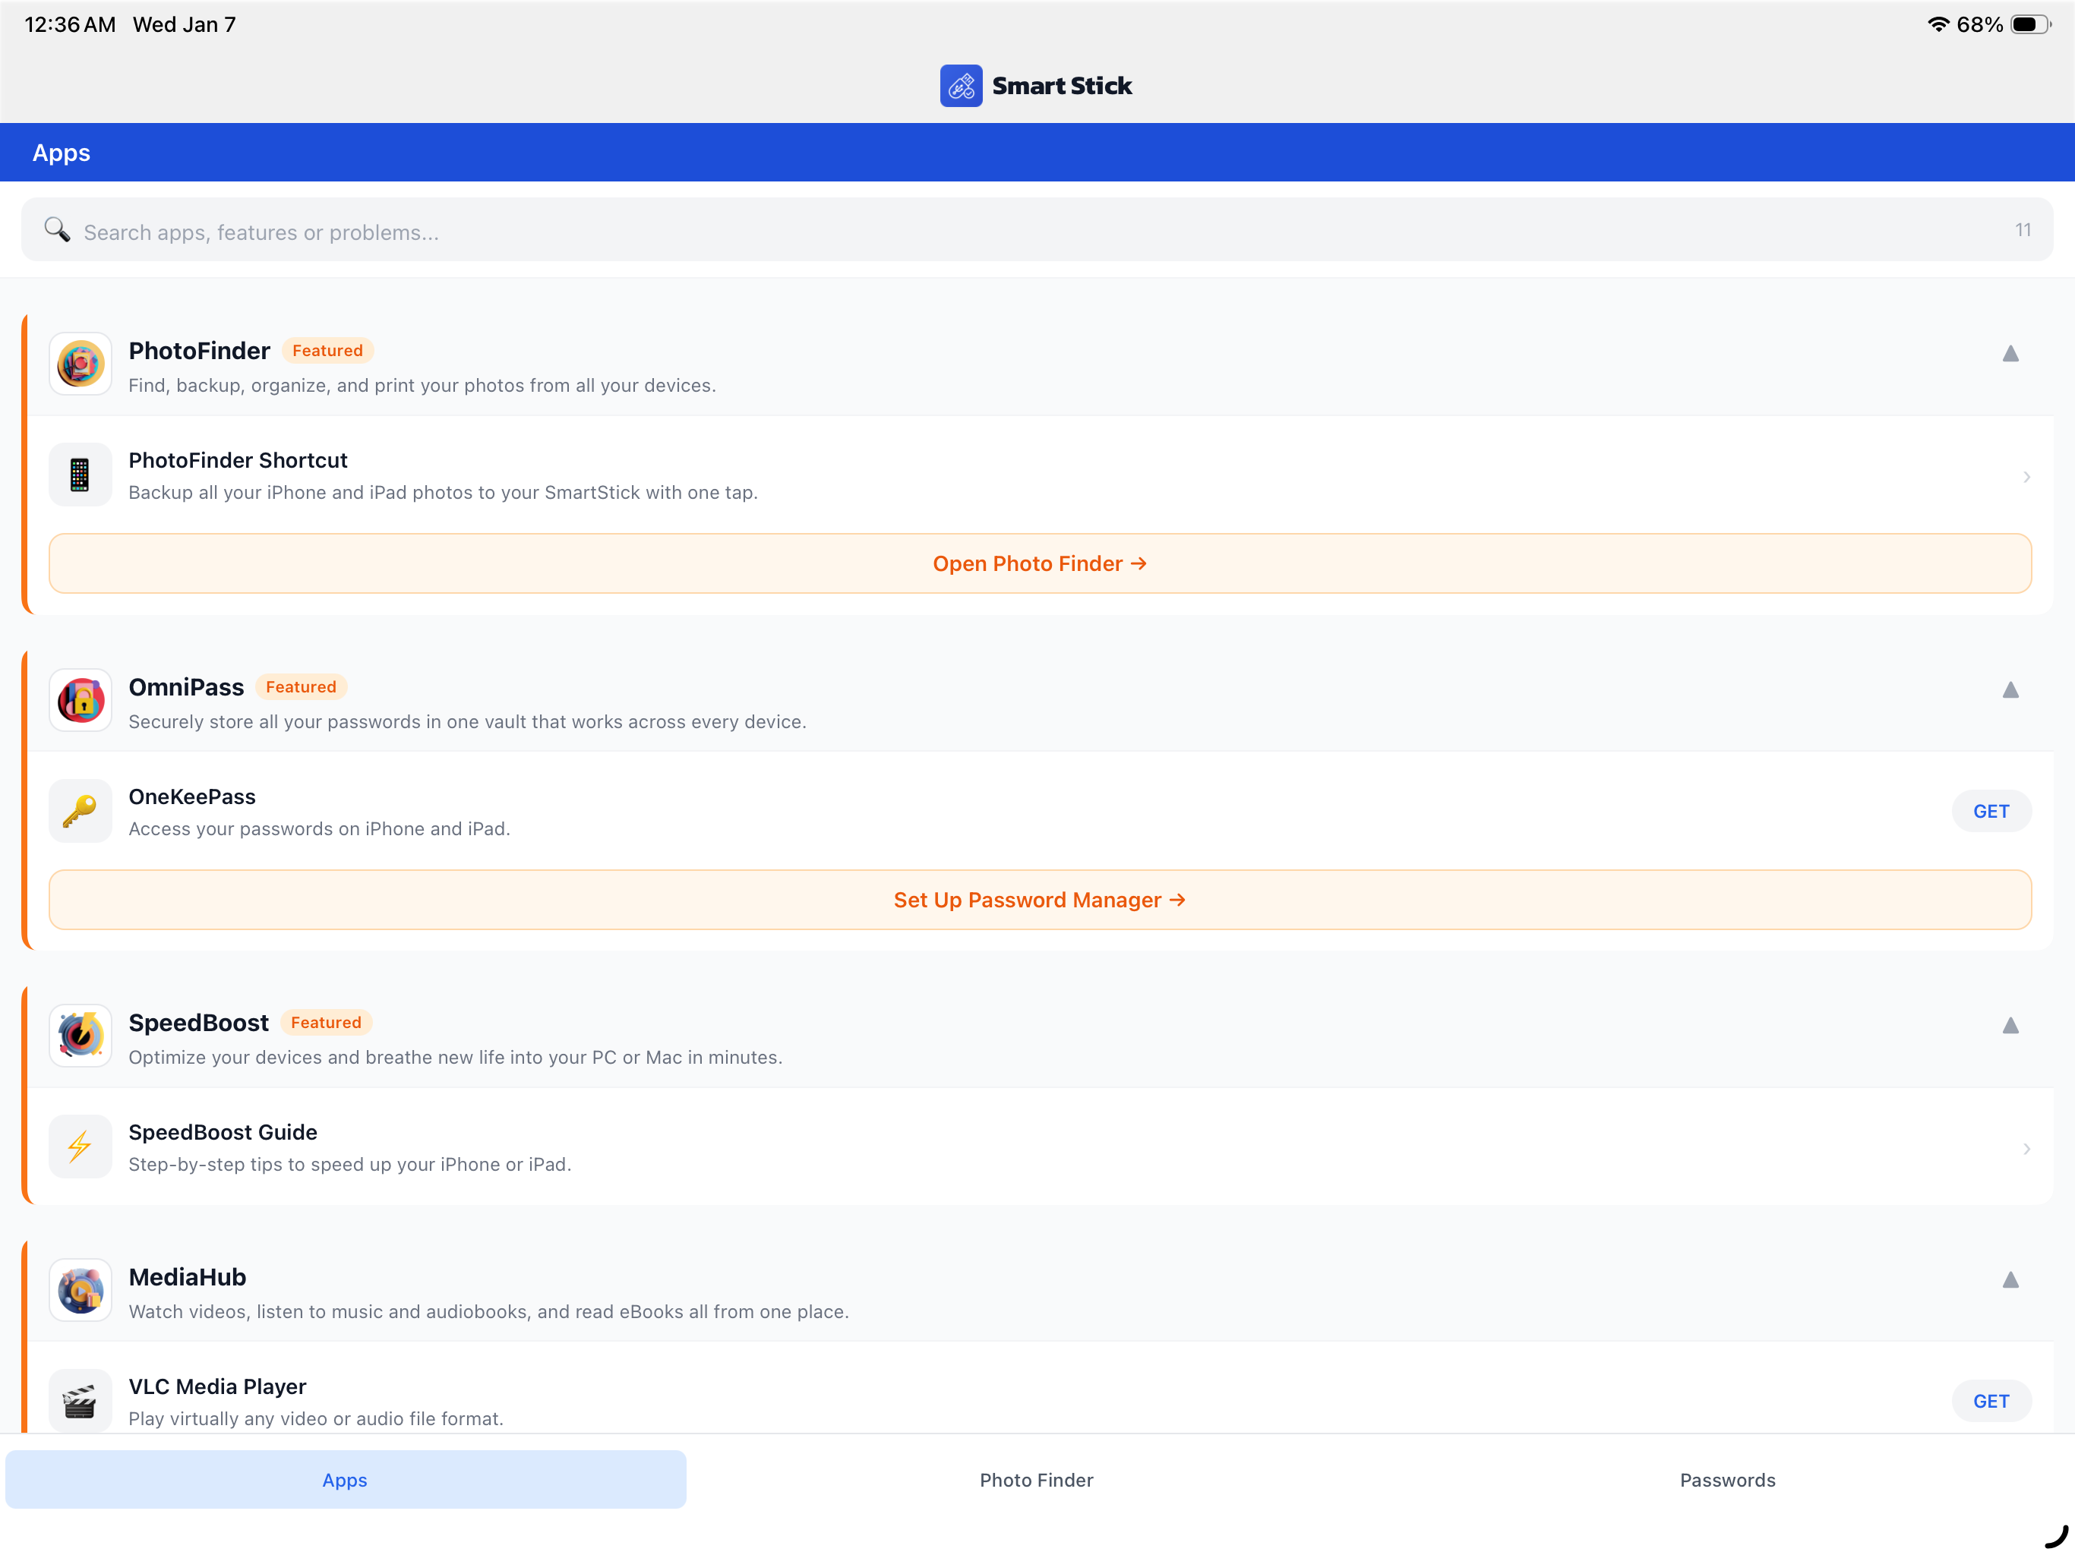Switch to the Passwords tab
The image size is (2075, 1555).
pyautogui.click(x=1727, y=1480)
